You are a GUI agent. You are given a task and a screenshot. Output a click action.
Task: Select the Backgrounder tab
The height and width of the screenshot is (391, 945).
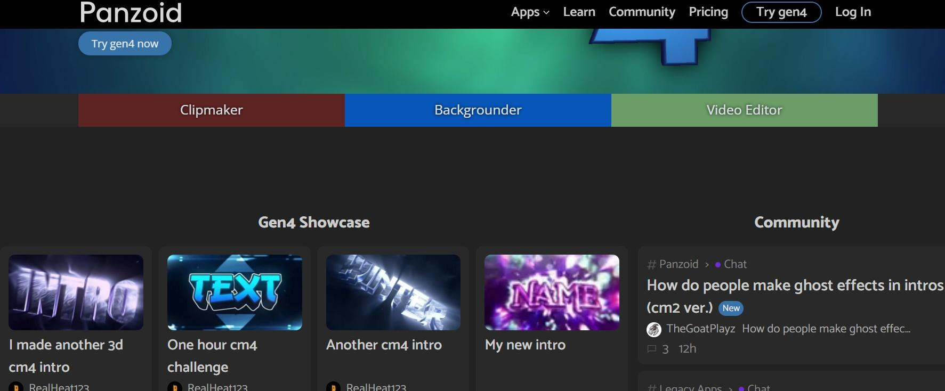click(x=478, y=110)
